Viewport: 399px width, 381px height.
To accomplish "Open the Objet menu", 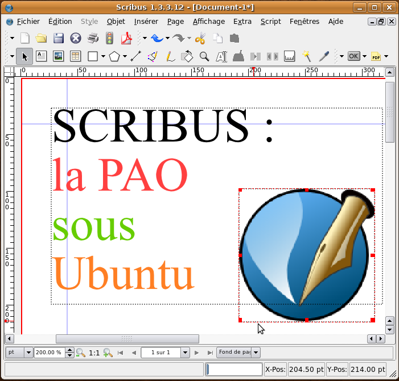I will click(116, 22).
